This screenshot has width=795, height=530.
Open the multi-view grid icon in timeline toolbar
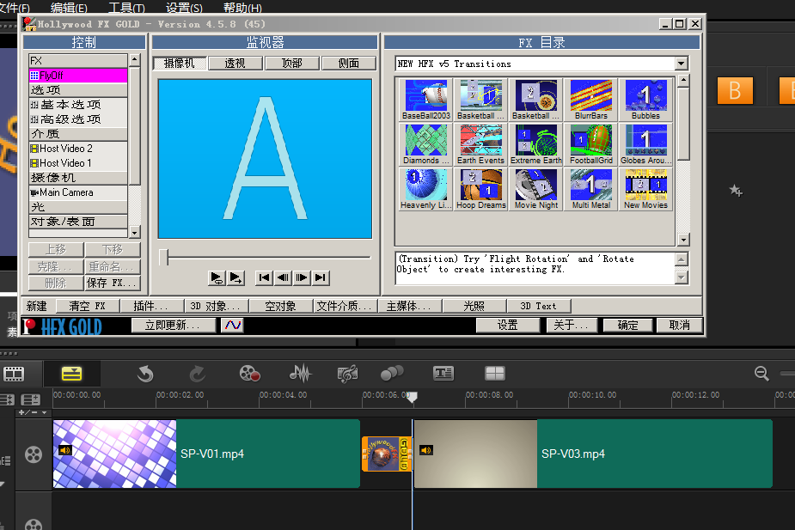coord(495,374)
